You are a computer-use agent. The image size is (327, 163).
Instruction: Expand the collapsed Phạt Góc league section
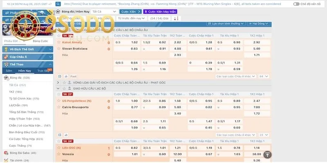(58, 82)
